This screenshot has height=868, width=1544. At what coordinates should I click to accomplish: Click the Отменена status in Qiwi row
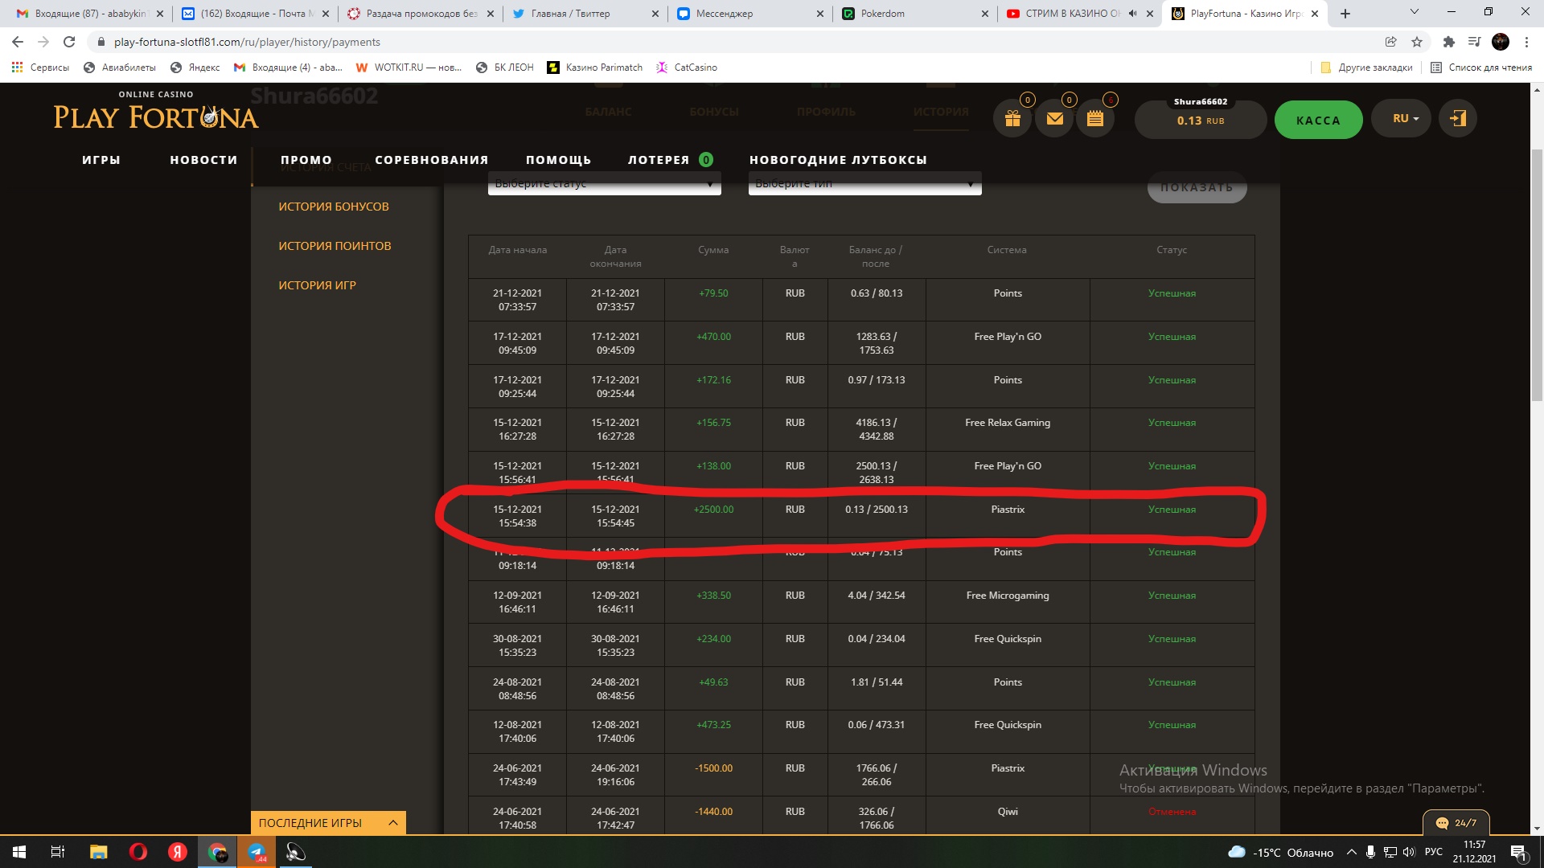[x=1172, y=812]
